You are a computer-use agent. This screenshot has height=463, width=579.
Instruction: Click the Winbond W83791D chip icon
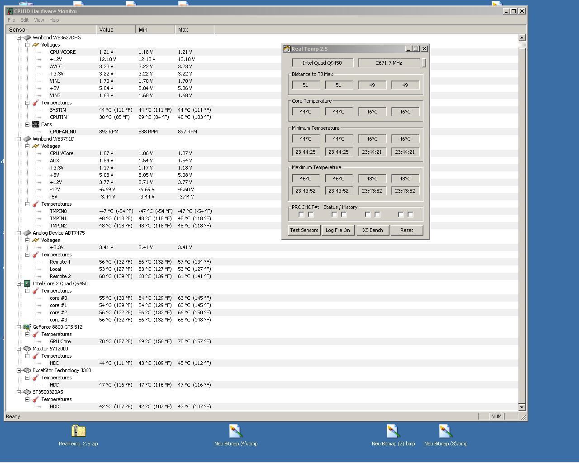pos(27,139)
